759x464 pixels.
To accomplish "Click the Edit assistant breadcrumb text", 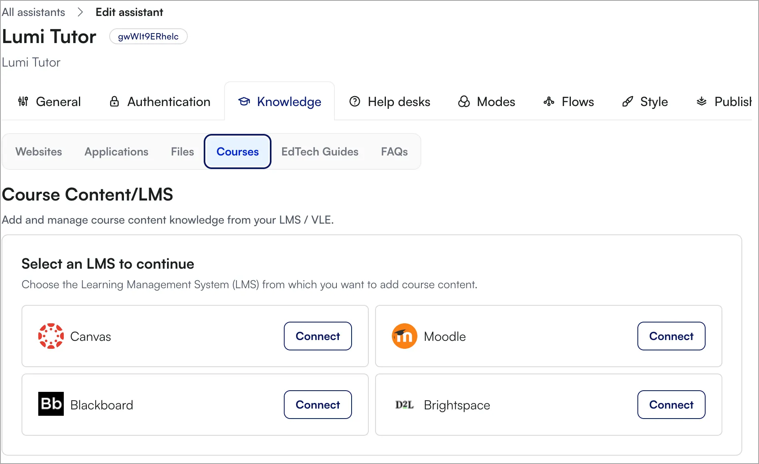I will tap(129, 12).
